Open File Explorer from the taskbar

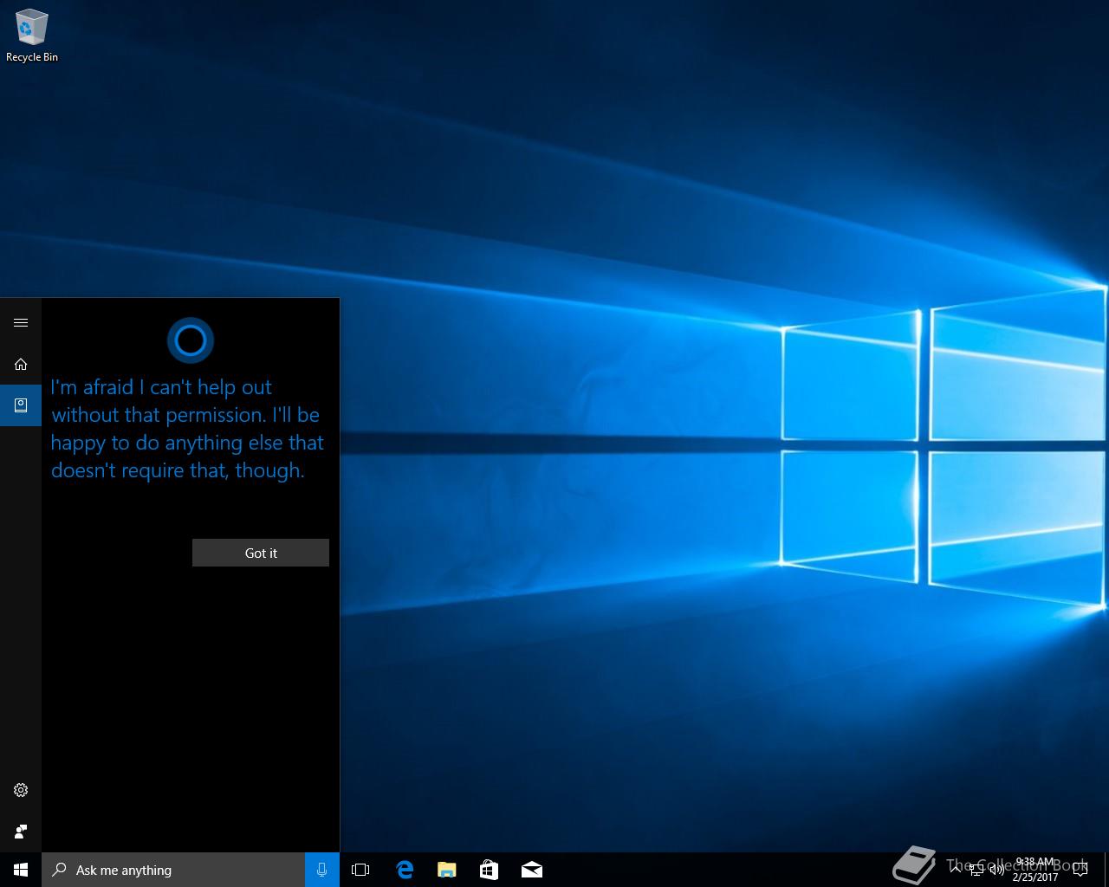pyautogui.click(x=447, y=870)
